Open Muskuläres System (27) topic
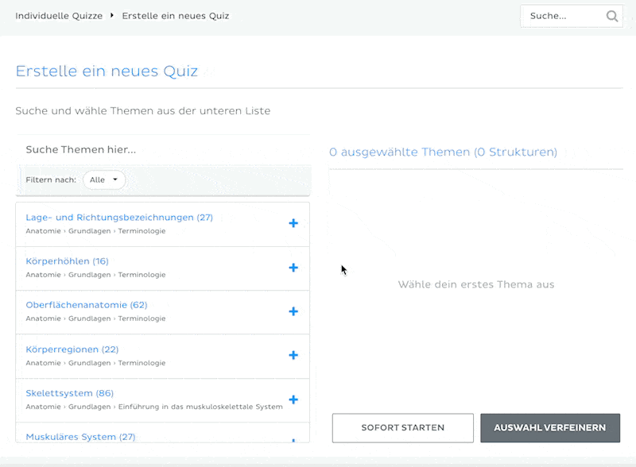This screenshot has height=467, width=636. coord(81,437)
